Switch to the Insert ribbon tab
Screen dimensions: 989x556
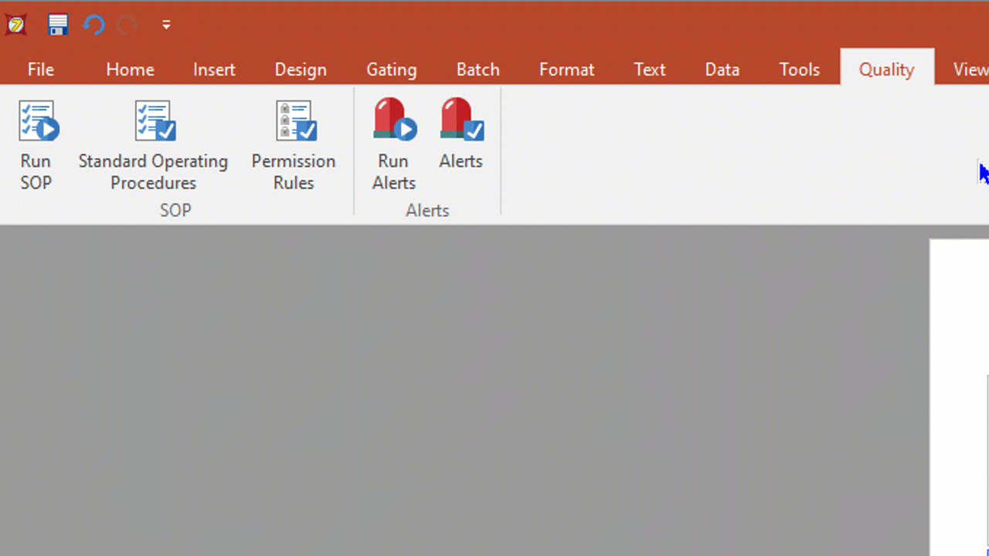coord(214,69)
